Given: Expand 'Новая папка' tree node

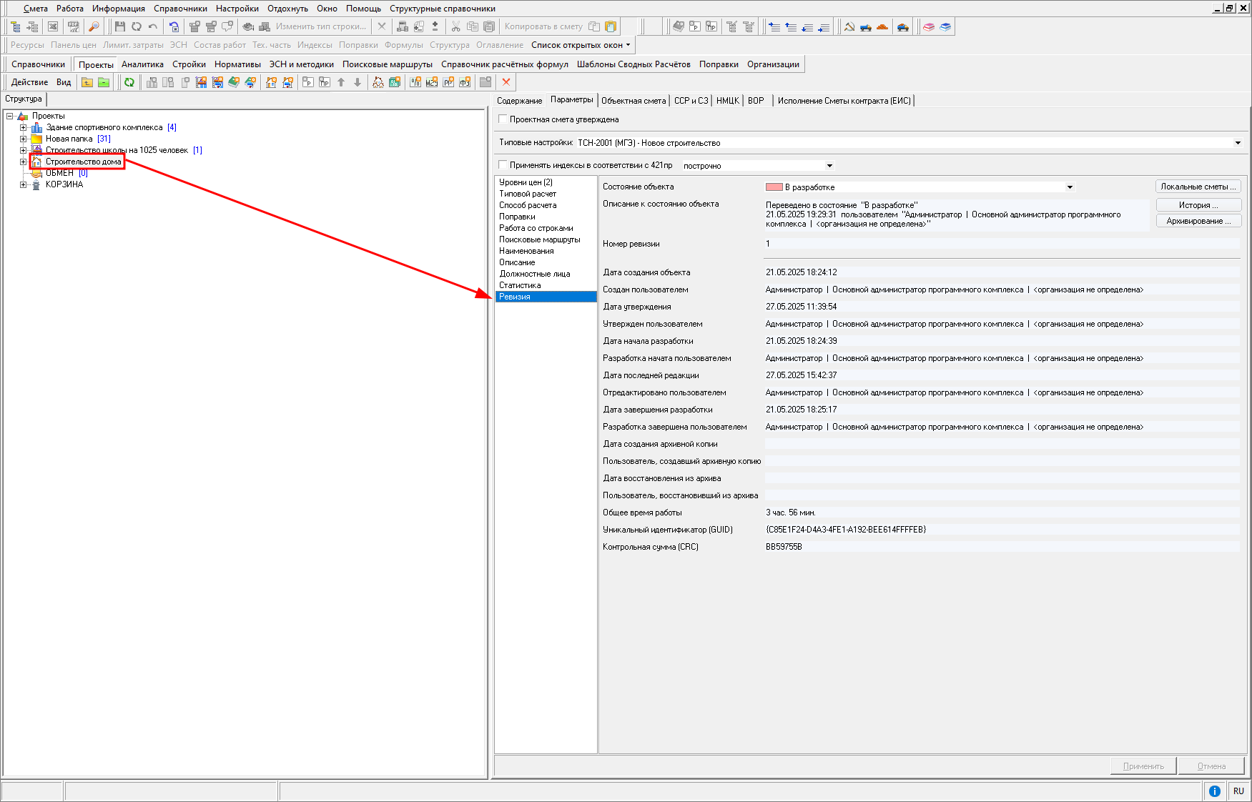Looking at the screenshot, I should click(x=23, y=139).
